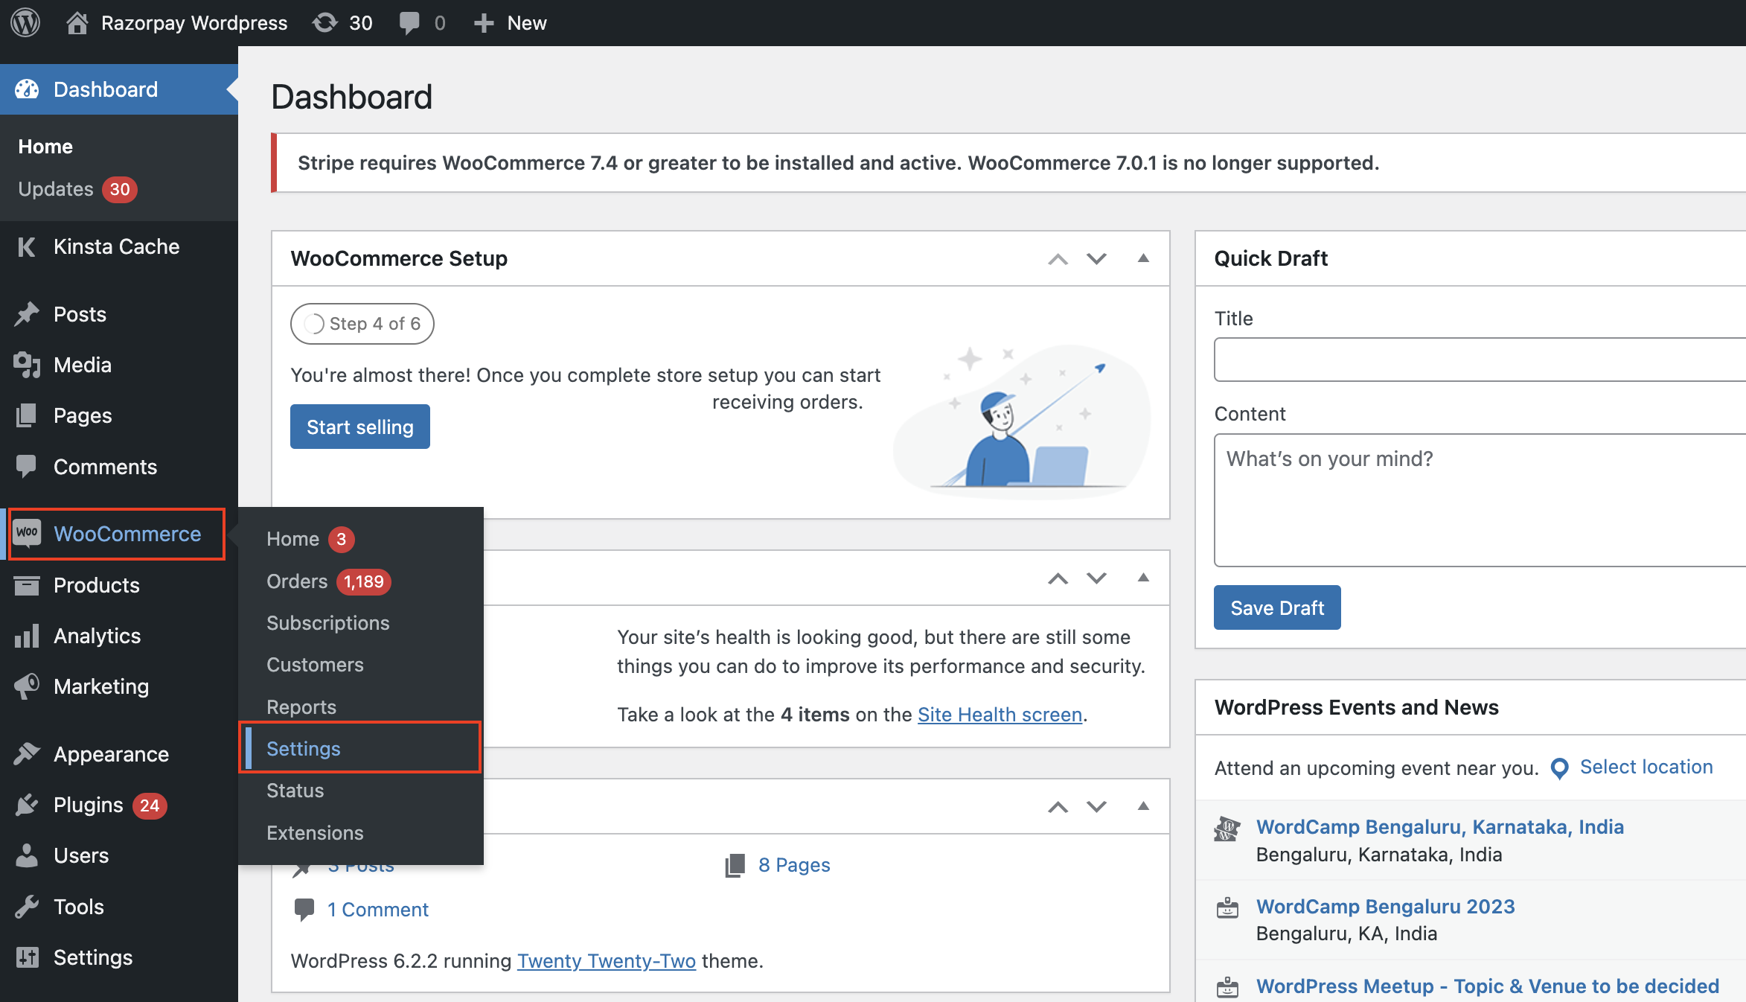This screenshot has height=1002, width=1746.
Task: Move At a Glance widget down
Action: tap(1096, 807)
